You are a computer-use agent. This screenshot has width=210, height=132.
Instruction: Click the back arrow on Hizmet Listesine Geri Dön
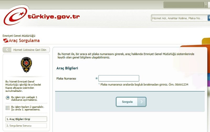point(7,50)
